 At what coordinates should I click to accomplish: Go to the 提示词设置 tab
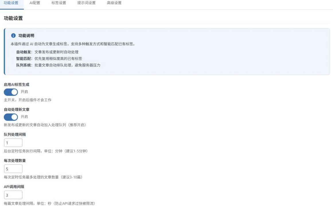point(86,3)
